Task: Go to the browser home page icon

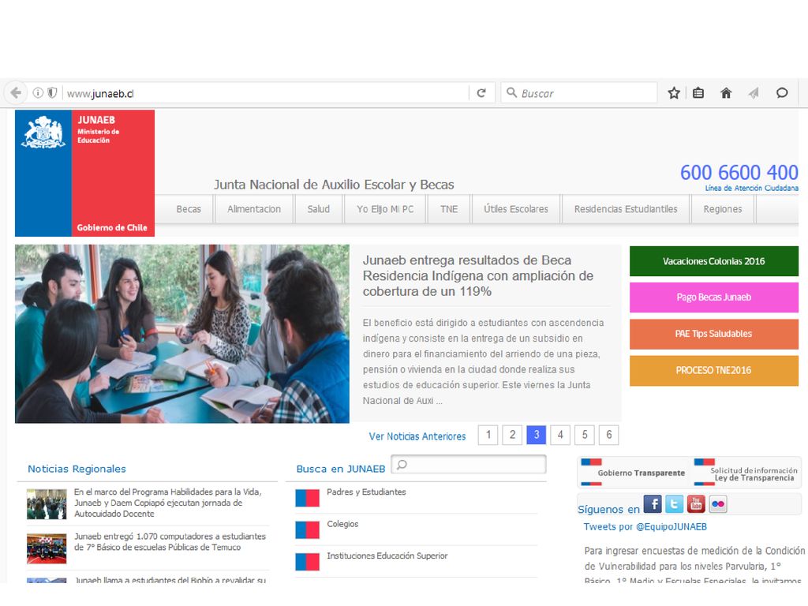Action: [x=726, y=93]
